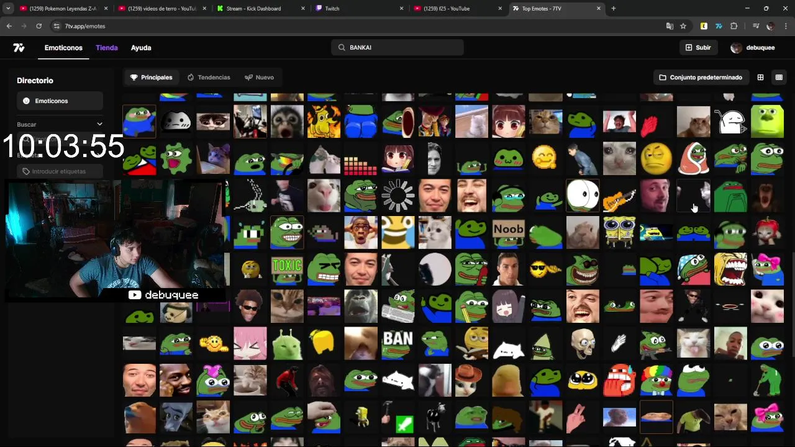Open the green alien android emote
This screenshot has width=795, height=447.
coord(287,343)
